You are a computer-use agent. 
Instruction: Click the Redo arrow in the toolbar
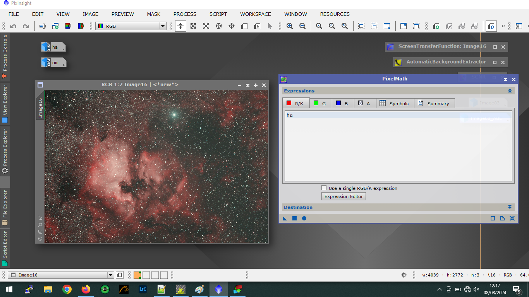(x=26, y=26)
